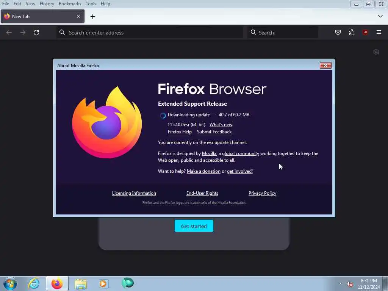Image resolution: width=388 pixels, height=291 pixels.
Task: Open the View menu
Action: click(x=30, y=4)
